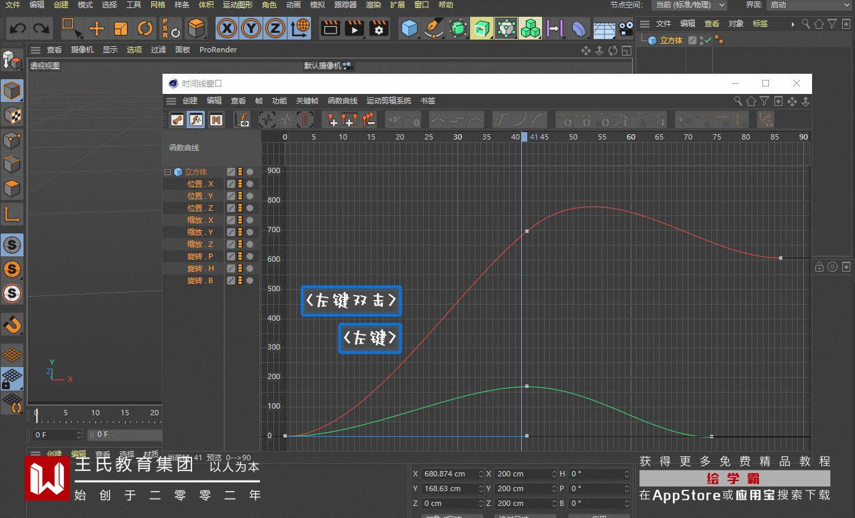Screen dimensions: 855x518
Task: Click the Camera object icon
Action: pos(627,28)
